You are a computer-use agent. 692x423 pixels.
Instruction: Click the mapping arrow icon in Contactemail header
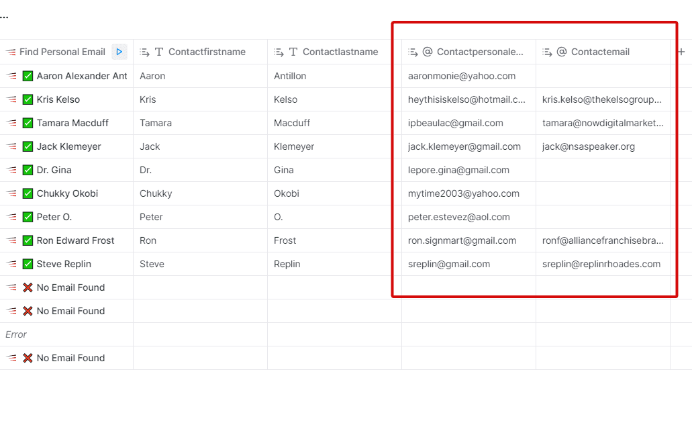point(547,52)
